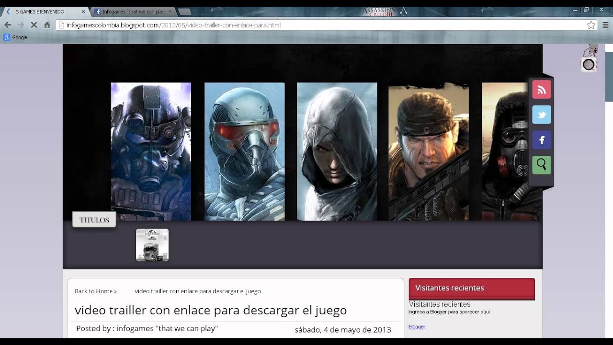Open a new browser tab
Viewport: 613px width, 345px height.
pyautogui.click(x=184, y=11)
